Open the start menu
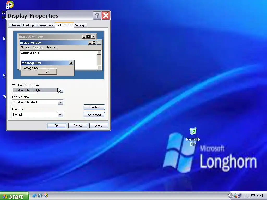267x200 pixels. 15,196
